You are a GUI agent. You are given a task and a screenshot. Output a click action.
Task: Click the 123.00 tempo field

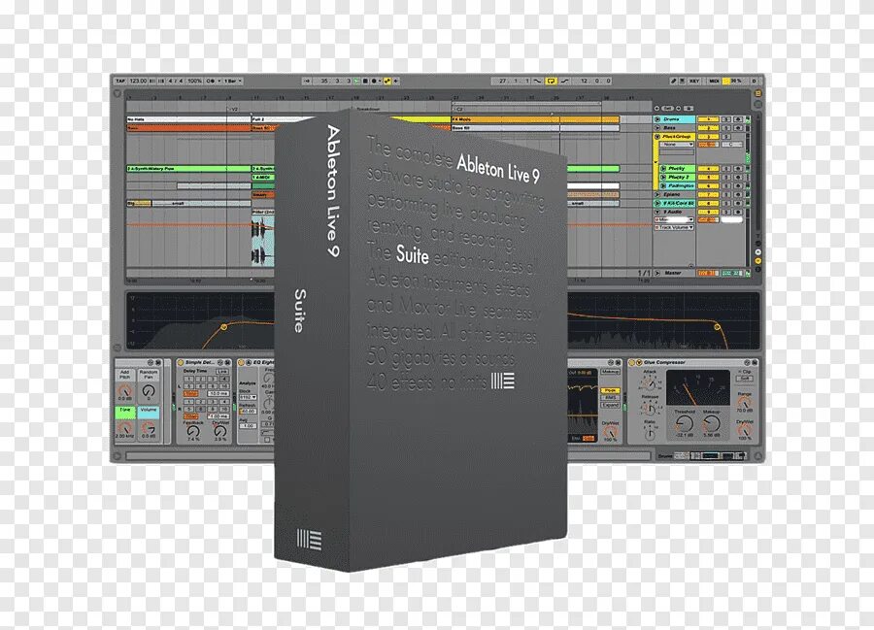pyautogui.click(x=138, y=81)
